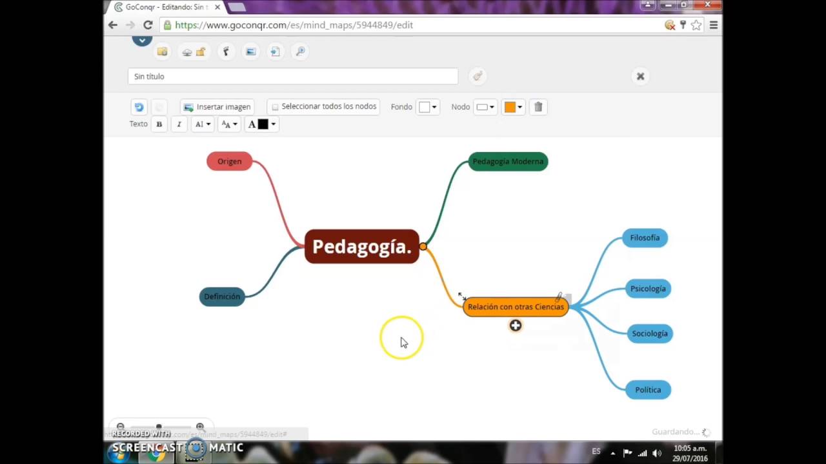Open the Chrome hamburger menu
The image size is (826, 464).
coord(714,25)
